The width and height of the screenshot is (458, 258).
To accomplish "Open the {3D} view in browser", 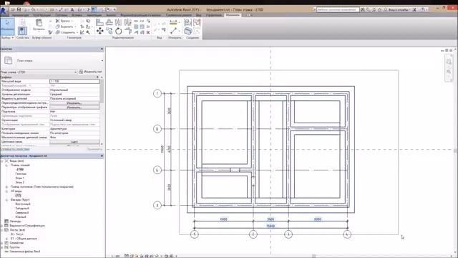I will (18, 196).
